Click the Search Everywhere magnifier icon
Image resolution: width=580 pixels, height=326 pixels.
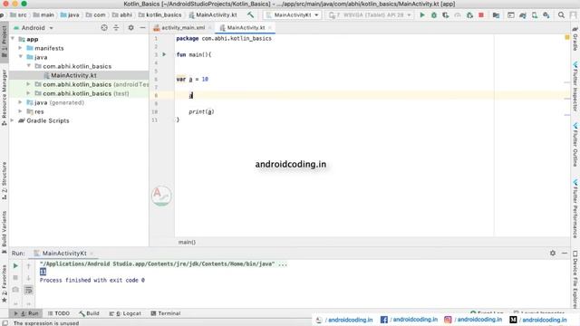coord(561,15)
